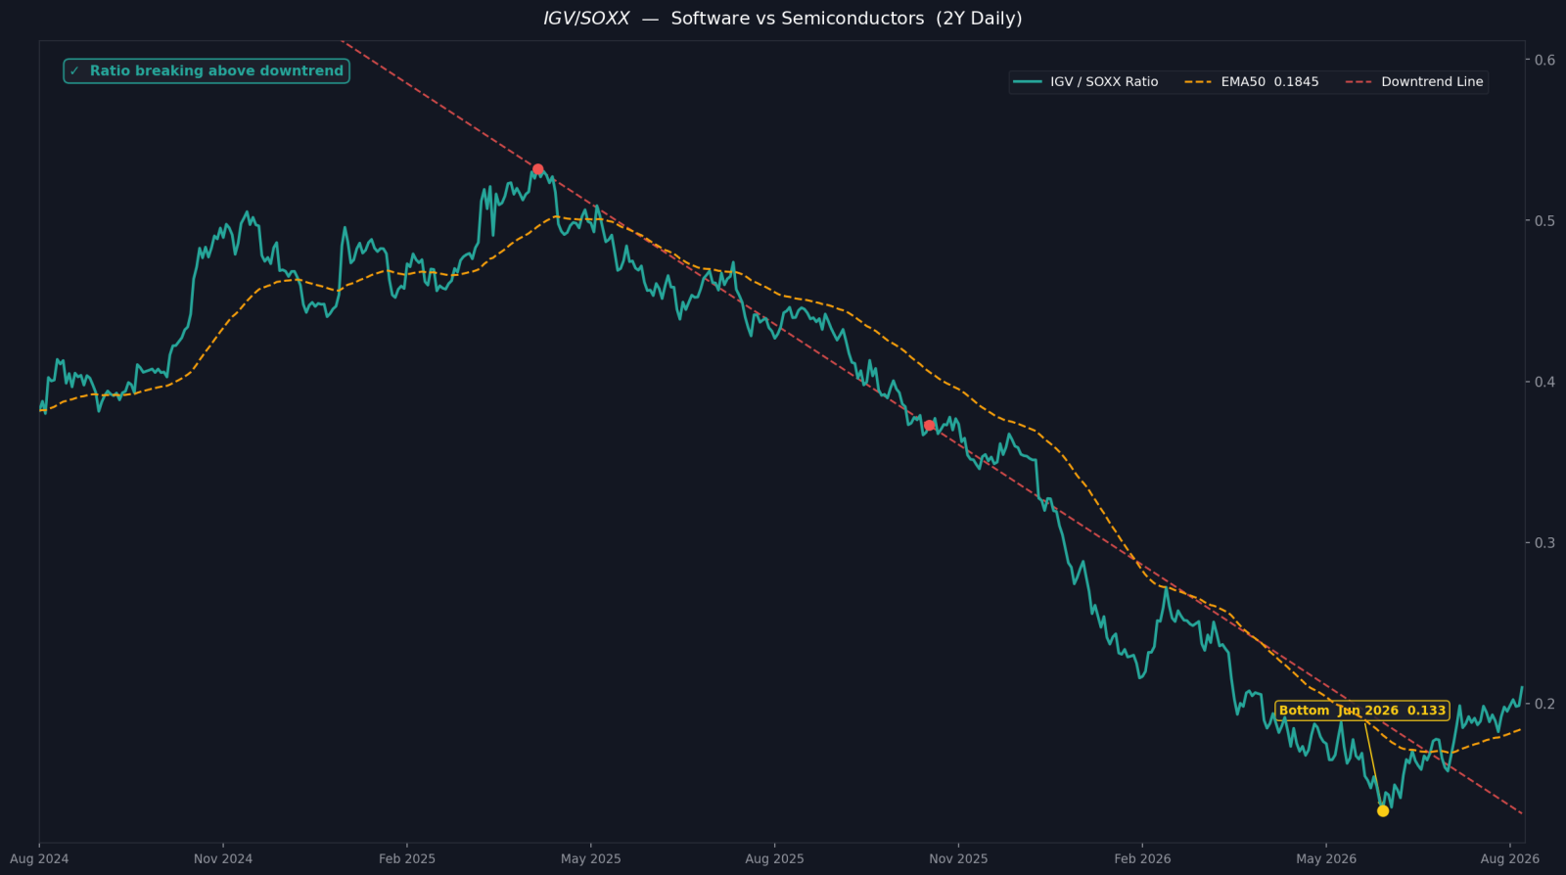Click the "Ratio breaking above downtrend" badge text
Viewport: 1566px width, 875px height.
coord(216,71)
